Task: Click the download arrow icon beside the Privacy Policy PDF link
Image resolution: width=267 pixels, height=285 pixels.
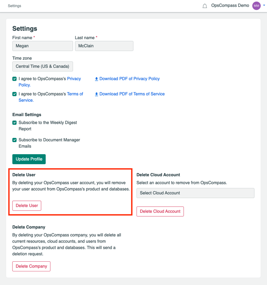Action: coord(97,79)
